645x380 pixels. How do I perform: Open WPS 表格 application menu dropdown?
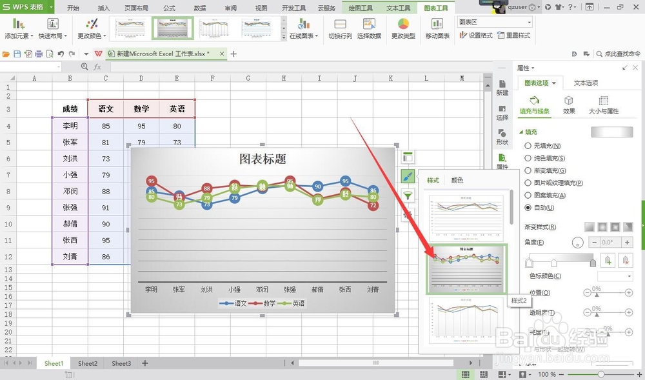[50, 7]
